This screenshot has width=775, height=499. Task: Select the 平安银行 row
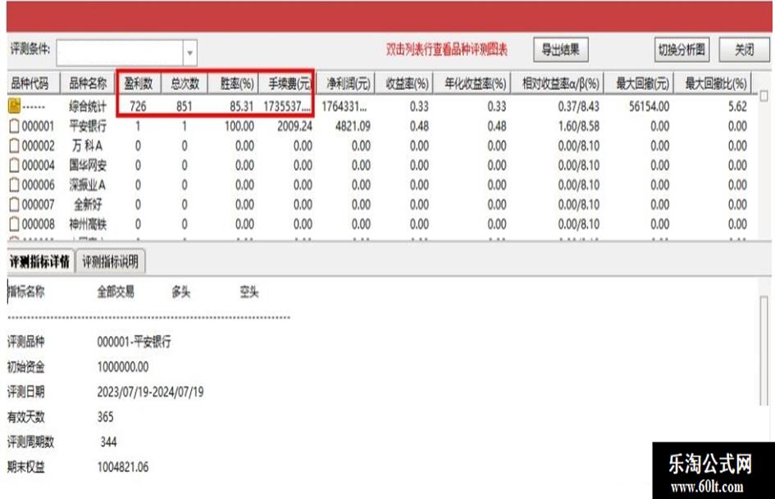pos(381,126)
